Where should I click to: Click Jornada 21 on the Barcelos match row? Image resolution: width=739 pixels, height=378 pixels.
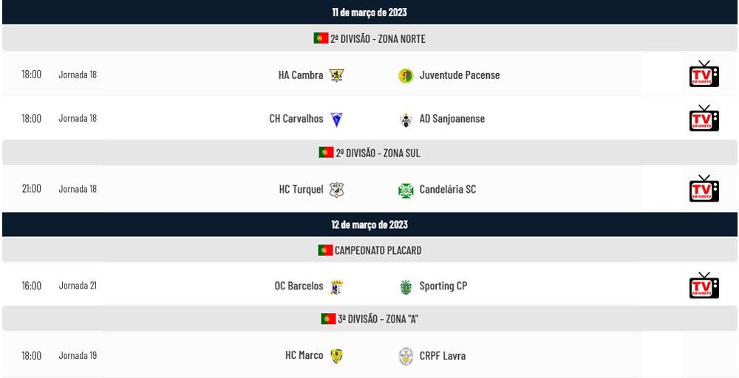pos(78,285)
